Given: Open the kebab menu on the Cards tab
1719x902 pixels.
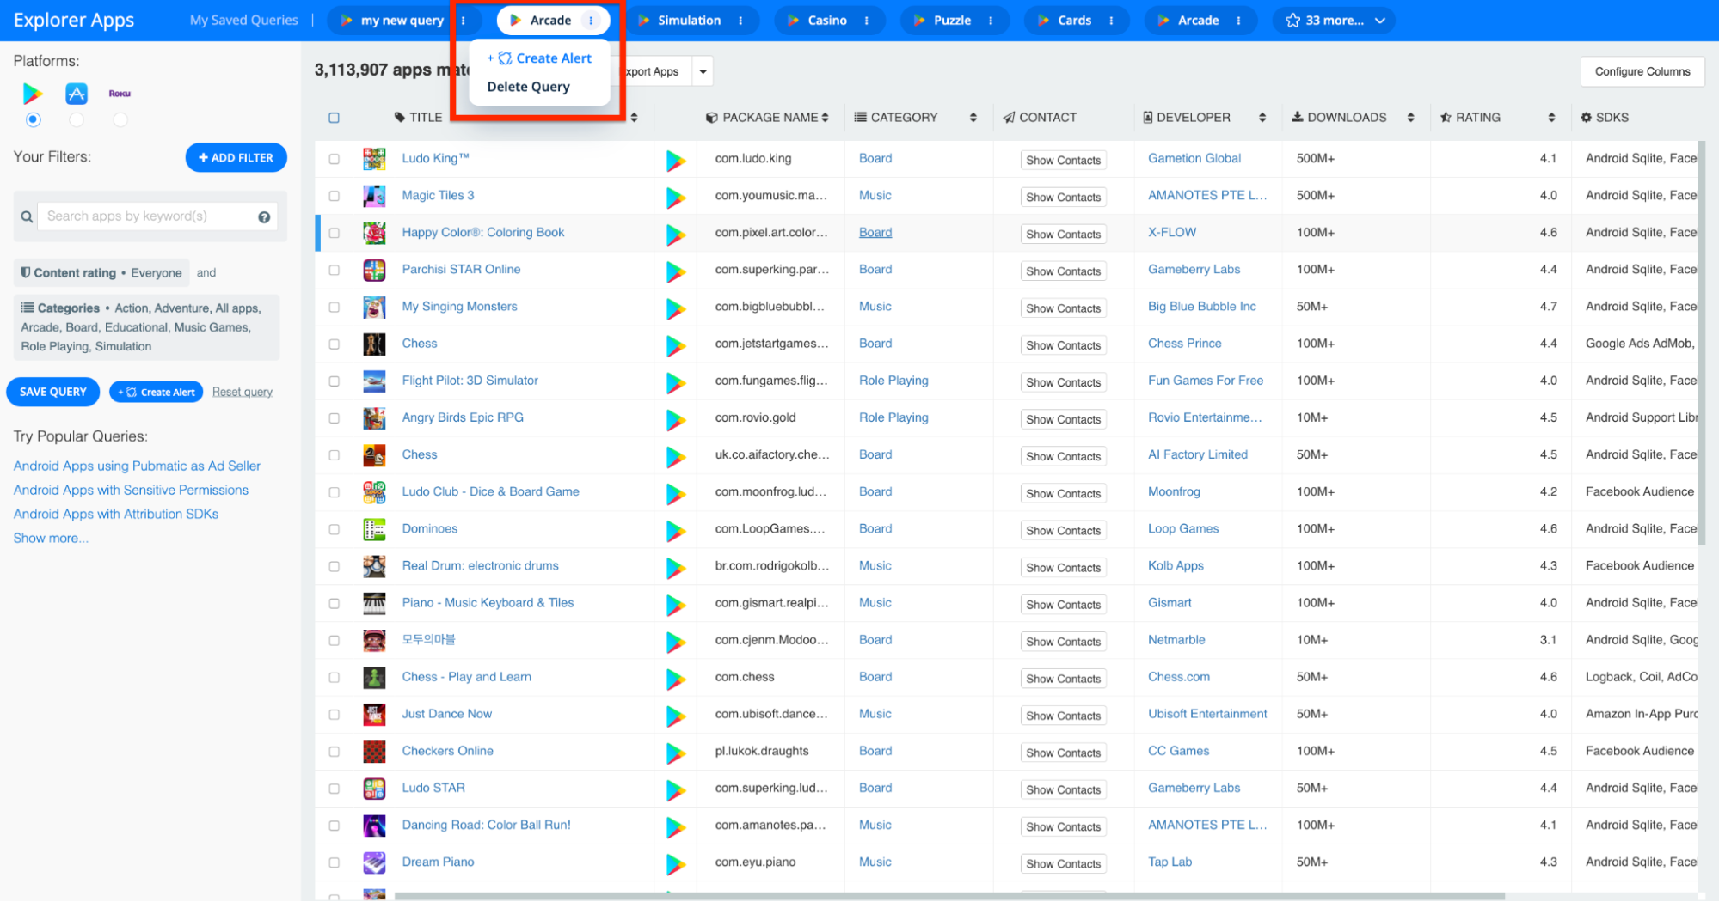Looking at the screenshot, I should (1111, 21).
